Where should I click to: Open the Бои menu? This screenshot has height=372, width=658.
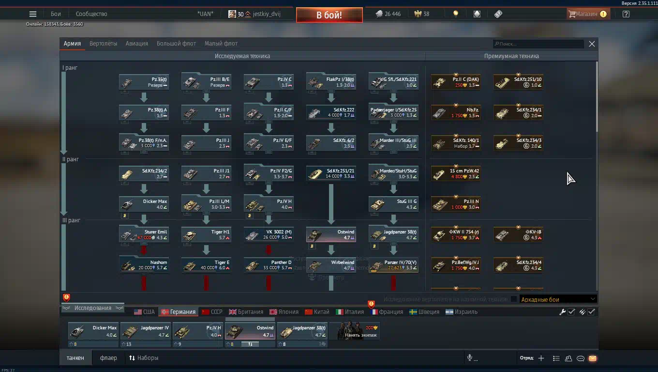(x=56, y=14)
